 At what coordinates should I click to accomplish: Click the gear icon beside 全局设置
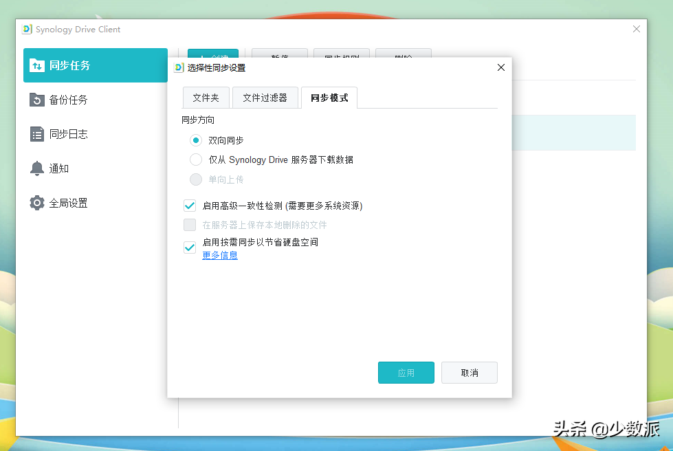click(37, 203)
